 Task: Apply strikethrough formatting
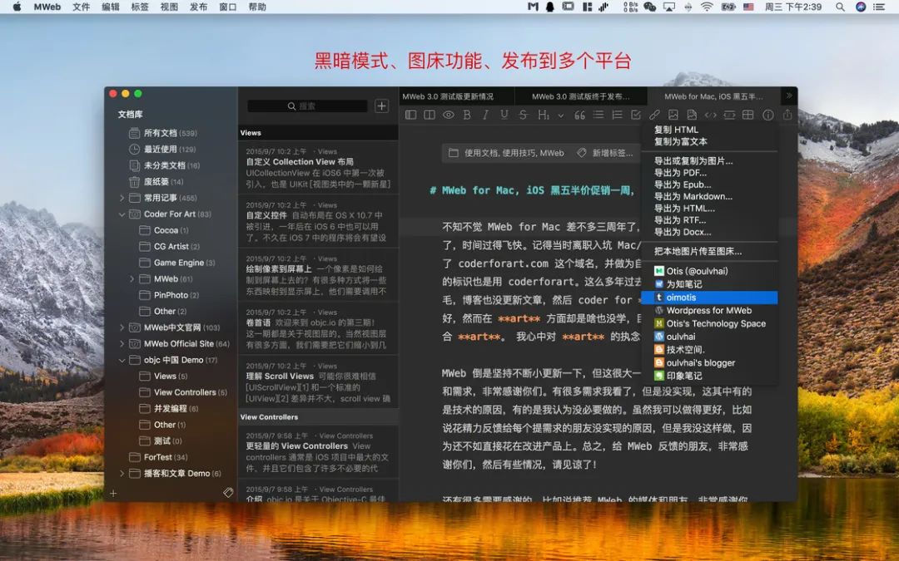click(x=523, y=115)
